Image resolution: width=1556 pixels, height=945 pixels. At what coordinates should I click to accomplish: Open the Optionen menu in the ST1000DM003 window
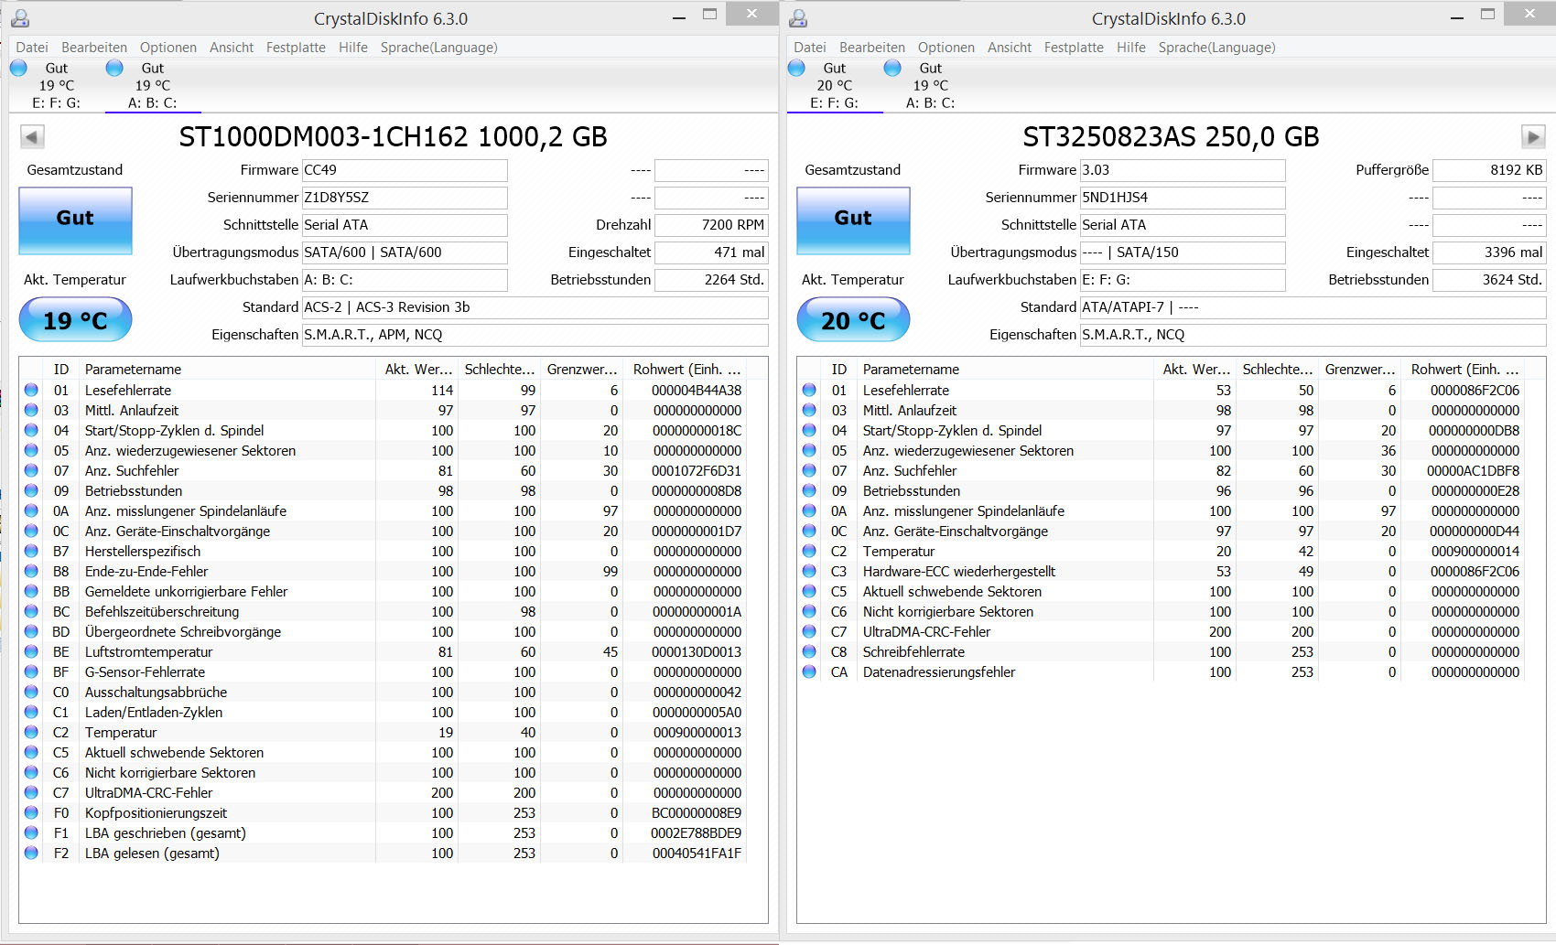click(x=168, y=48)
